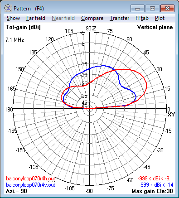Click the red balconyloop070r4h.out legend label
179x198 pixels.
click(x=30, y=179)
